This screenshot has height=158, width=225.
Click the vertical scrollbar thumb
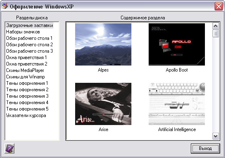(215, 33)
